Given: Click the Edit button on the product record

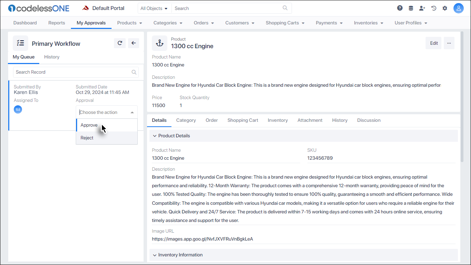Looking at the screenshot, I should 433,43.
